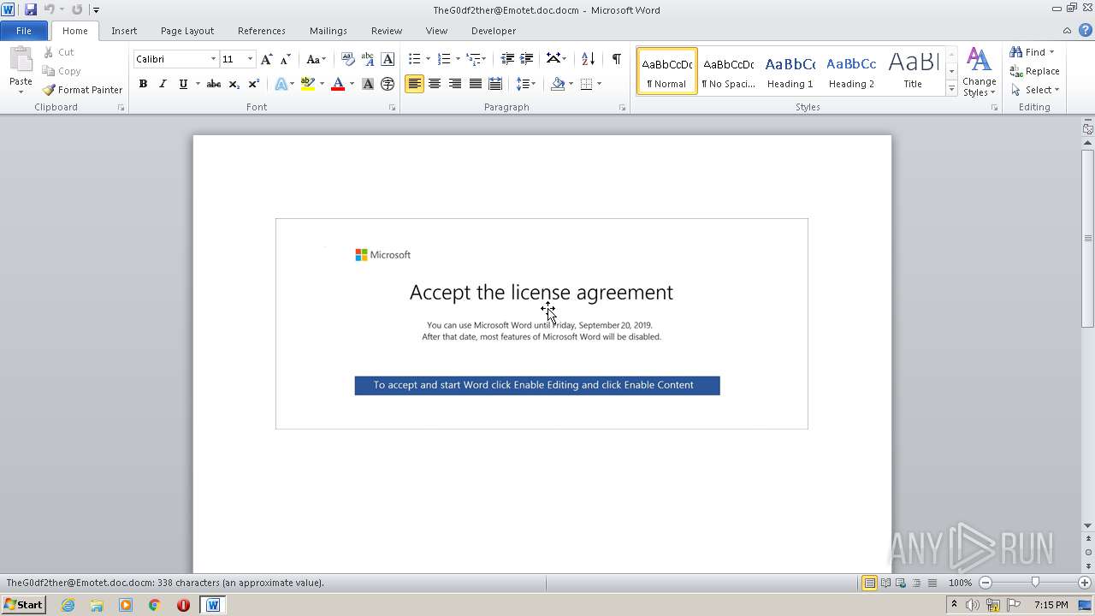Toggle Show/Hide paragraph marks
This screenshot has width=1095, height=616.
point(616,59)
